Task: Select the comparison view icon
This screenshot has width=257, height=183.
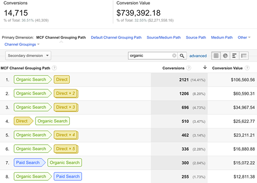Action: 244,56
